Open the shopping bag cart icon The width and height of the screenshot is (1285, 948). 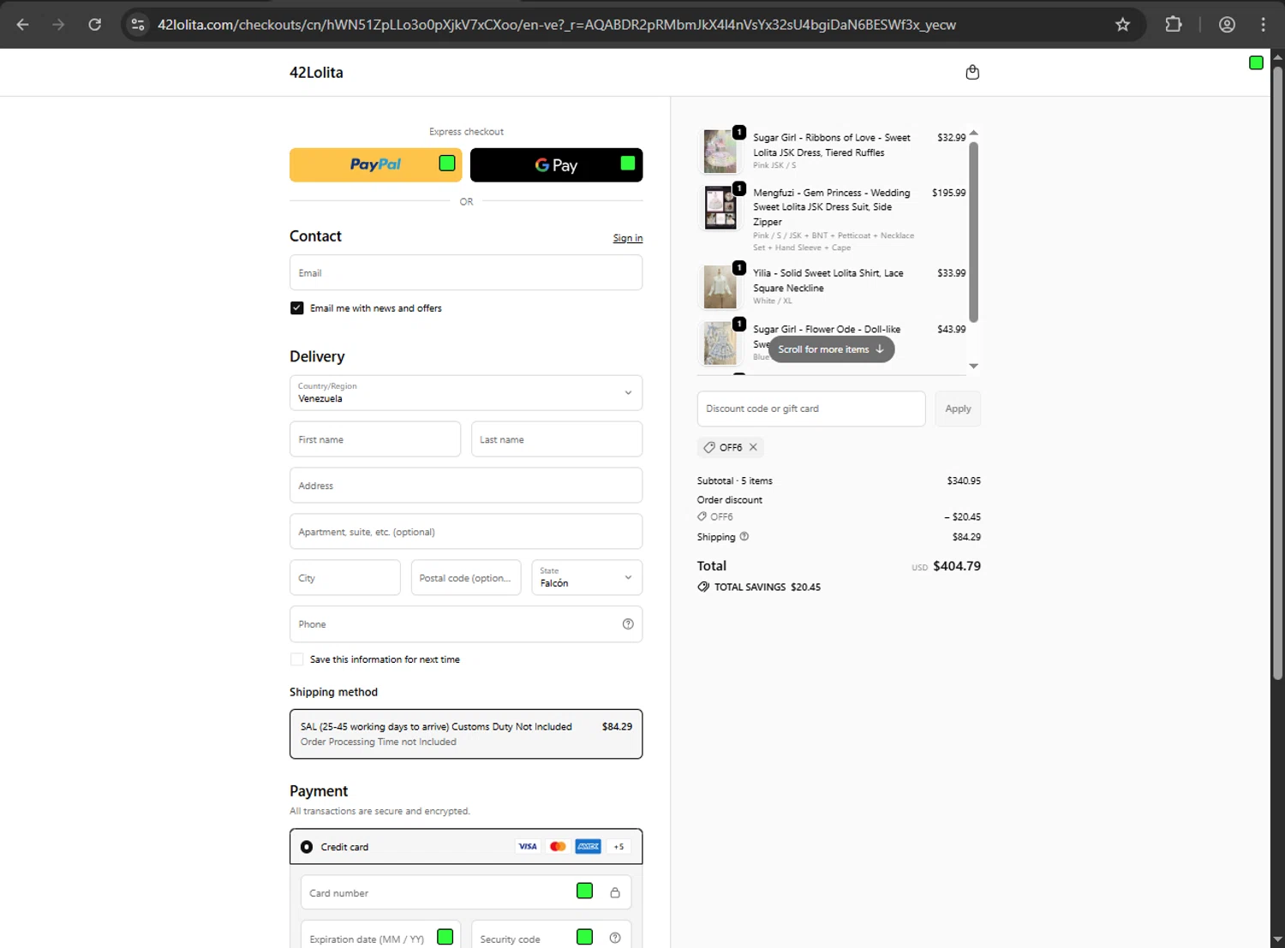(972, 72)
